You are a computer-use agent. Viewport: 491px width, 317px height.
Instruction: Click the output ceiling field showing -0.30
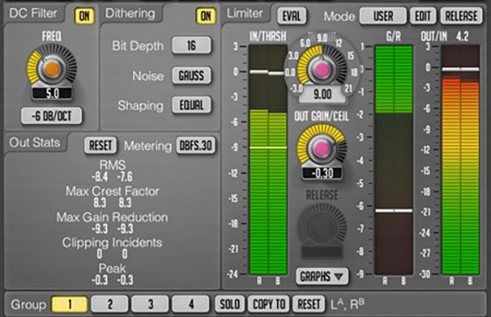click(x=323, y=173)
